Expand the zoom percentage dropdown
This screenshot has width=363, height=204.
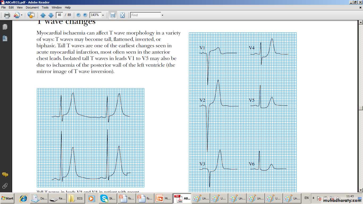[x=103, y=15]
